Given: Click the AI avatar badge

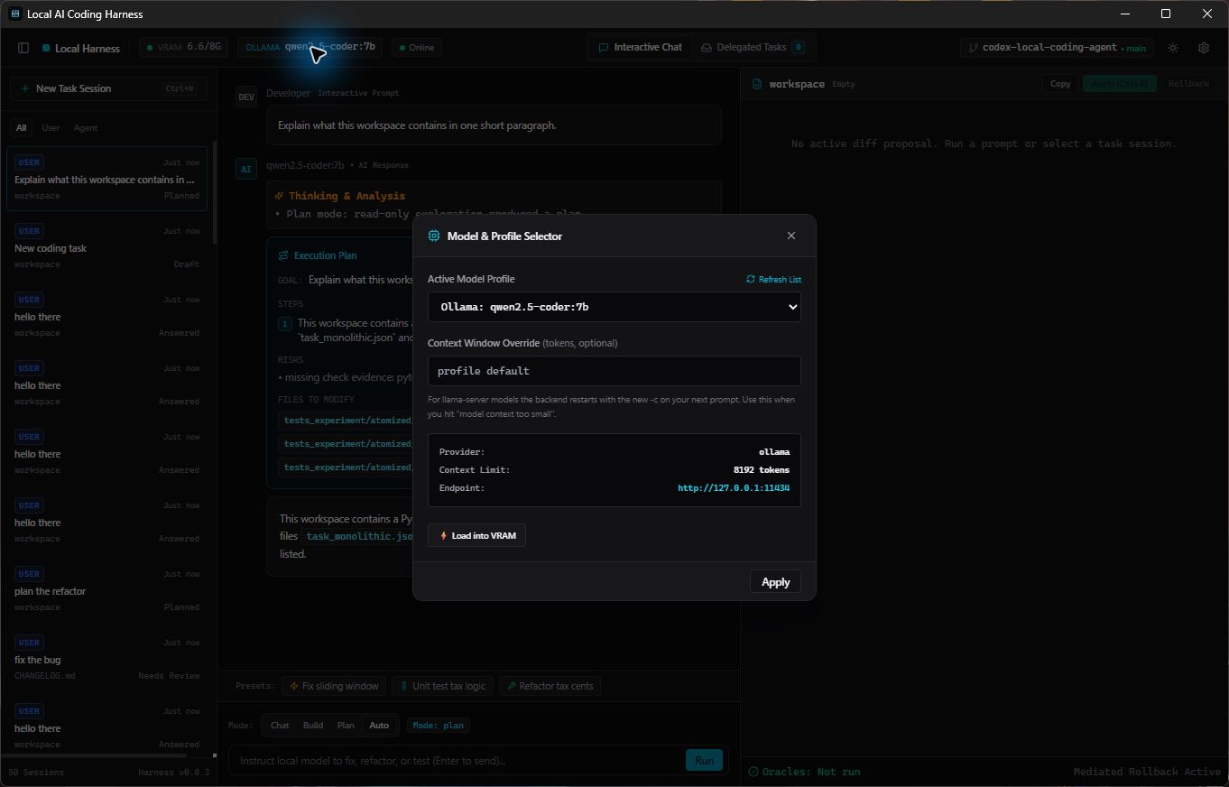Looking at the screenshot, I should click(246, 169).
